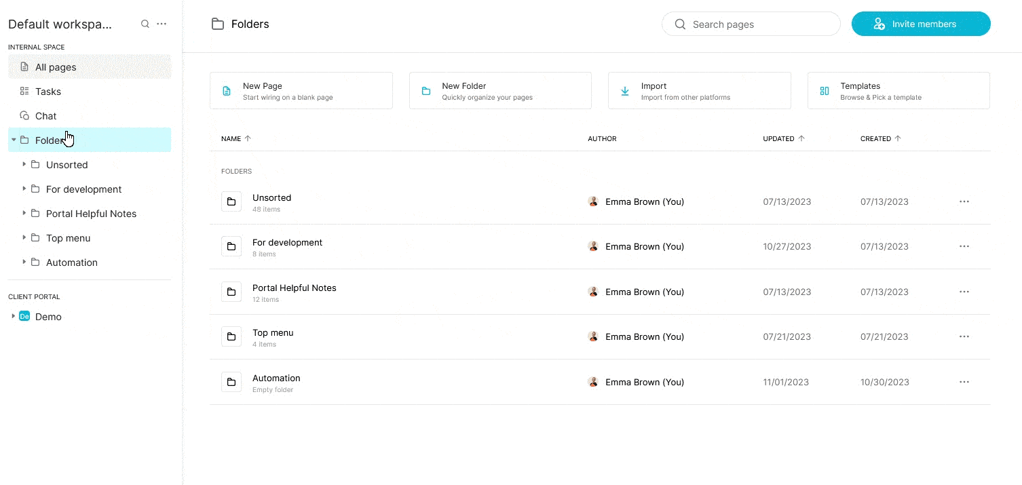The image size is (1022, 485).
Task: Click the 10/27/2023 updated date
Action: click(787, 246)
